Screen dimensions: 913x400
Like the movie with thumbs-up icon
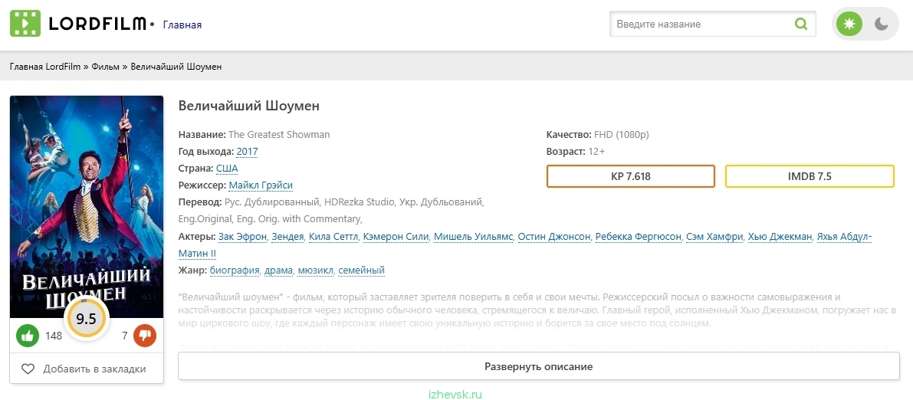(x=28, y=336)
